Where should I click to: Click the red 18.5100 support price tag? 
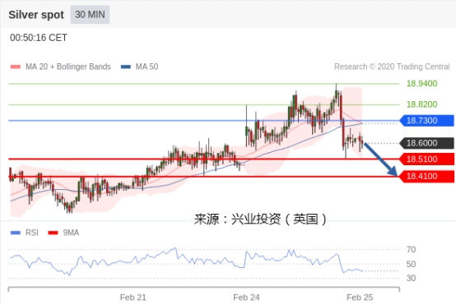pos(426,159)
